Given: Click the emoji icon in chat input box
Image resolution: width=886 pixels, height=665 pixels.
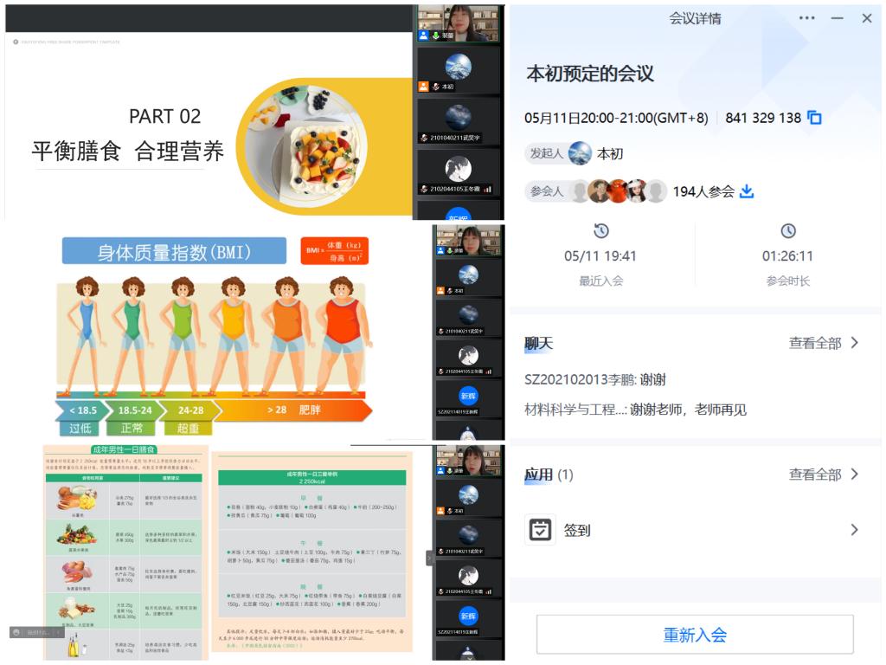Looking at the screenshot, I should [16, 633].
